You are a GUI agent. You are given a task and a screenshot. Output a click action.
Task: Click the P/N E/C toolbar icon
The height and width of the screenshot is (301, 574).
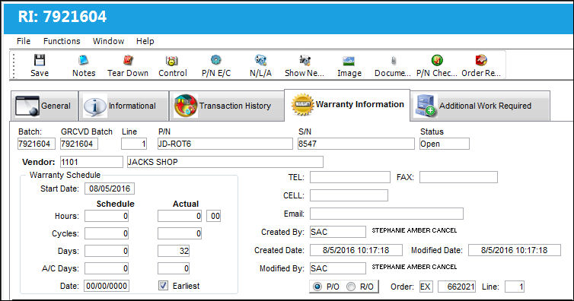point(216,60)
